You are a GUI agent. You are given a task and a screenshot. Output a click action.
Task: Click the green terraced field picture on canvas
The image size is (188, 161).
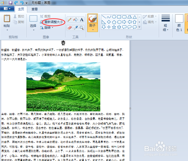(63, 87)
